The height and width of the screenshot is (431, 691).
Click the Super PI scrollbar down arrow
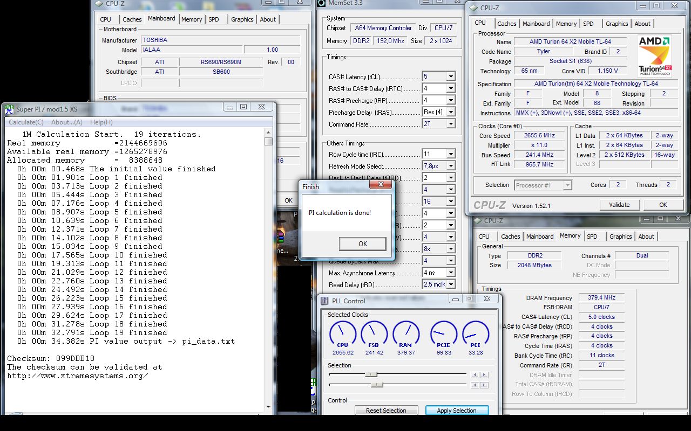coord(268,407)
